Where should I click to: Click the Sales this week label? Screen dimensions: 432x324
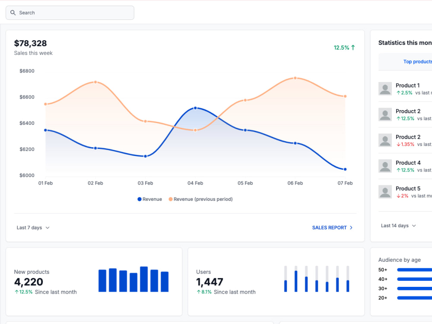point(33,53)
